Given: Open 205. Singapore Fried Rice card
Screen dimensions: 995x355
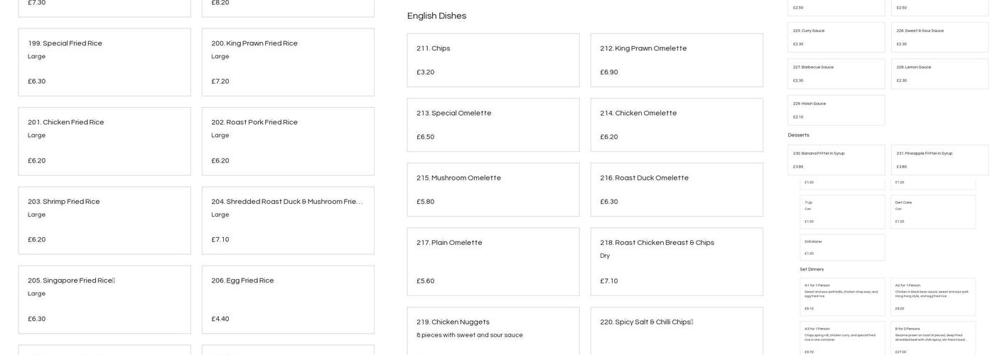Looking at the screenshot, I should [104, 300].
